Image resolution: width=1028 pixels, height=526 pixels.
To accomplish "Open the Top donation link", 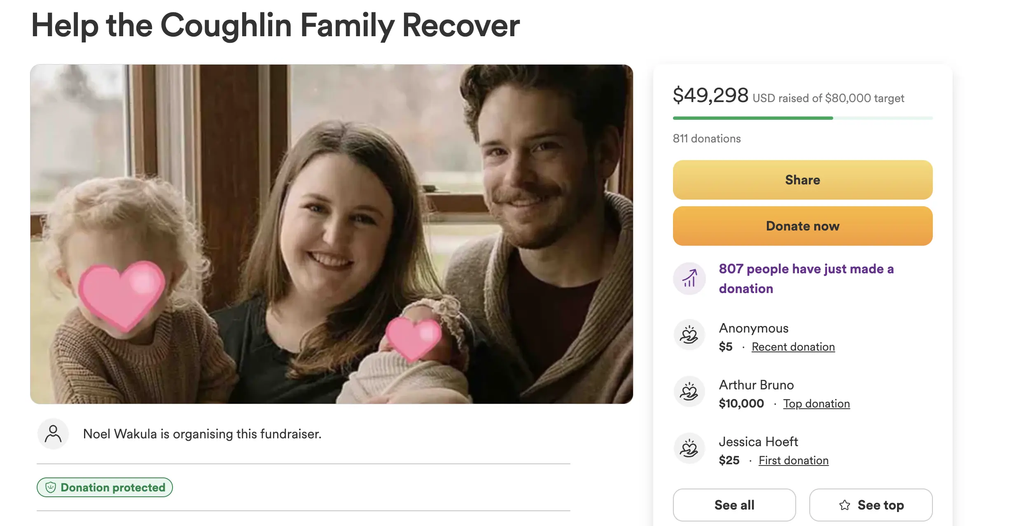I will 816,404.
